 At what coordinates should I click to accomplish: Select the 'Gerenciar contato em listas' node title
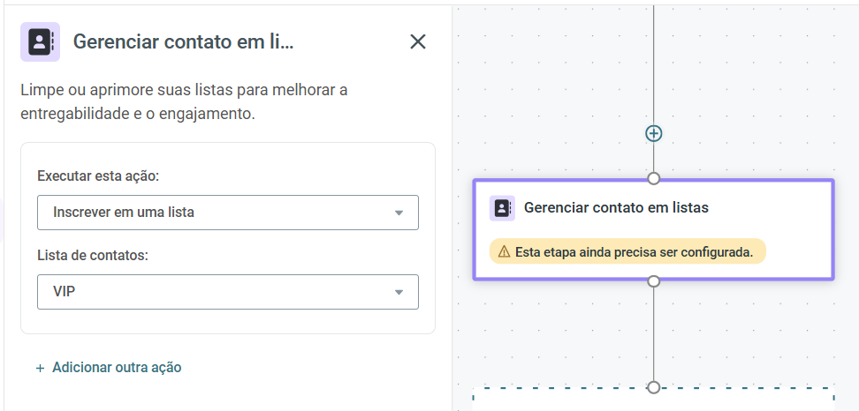click(616, 207)
